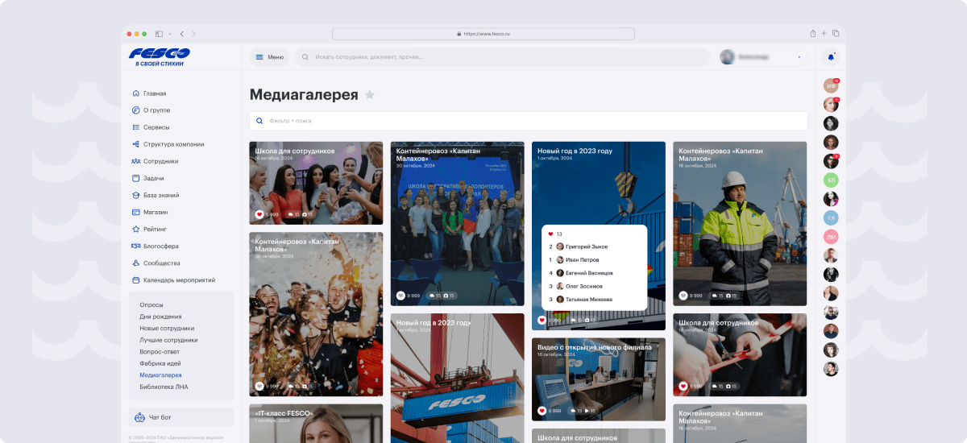Screen dimensions: 967x443
Task: Click the FESCO logo
Action: pos(159,56)
